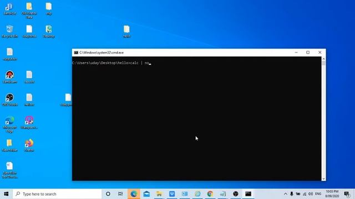Select the Recycle Bin desktop icon
Screen dimensions: 355x199
(9, 32)
